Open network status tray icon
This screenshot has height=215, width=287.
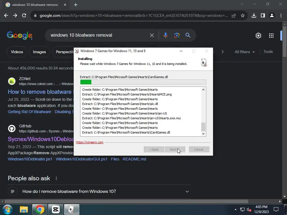(242, 209)
